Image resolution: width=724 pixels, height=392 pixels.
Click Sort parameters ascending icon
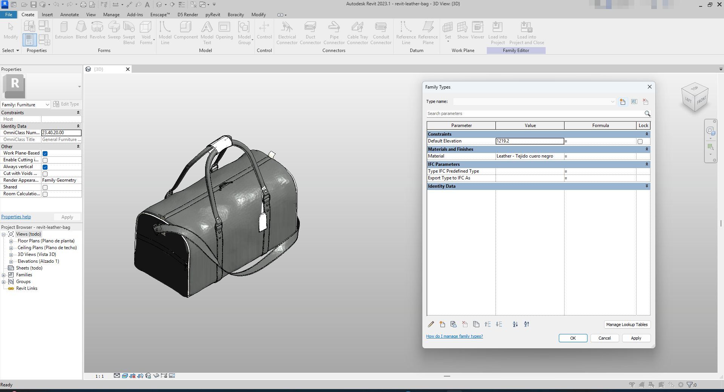(x=515, y=324)
